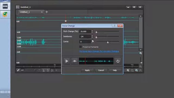Click the waveform selection tool icon
Screen dimensions: 174x98
coord(22,70)
